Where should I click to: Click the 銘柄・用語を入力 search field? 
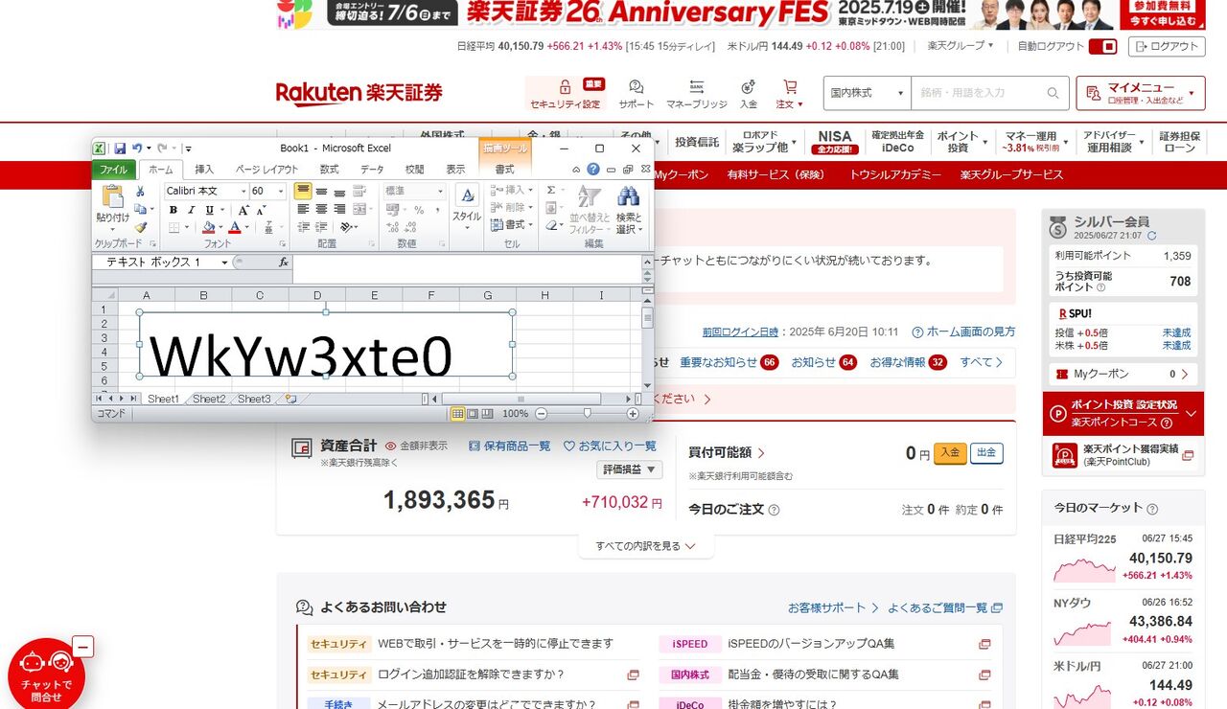pos(976,93)
